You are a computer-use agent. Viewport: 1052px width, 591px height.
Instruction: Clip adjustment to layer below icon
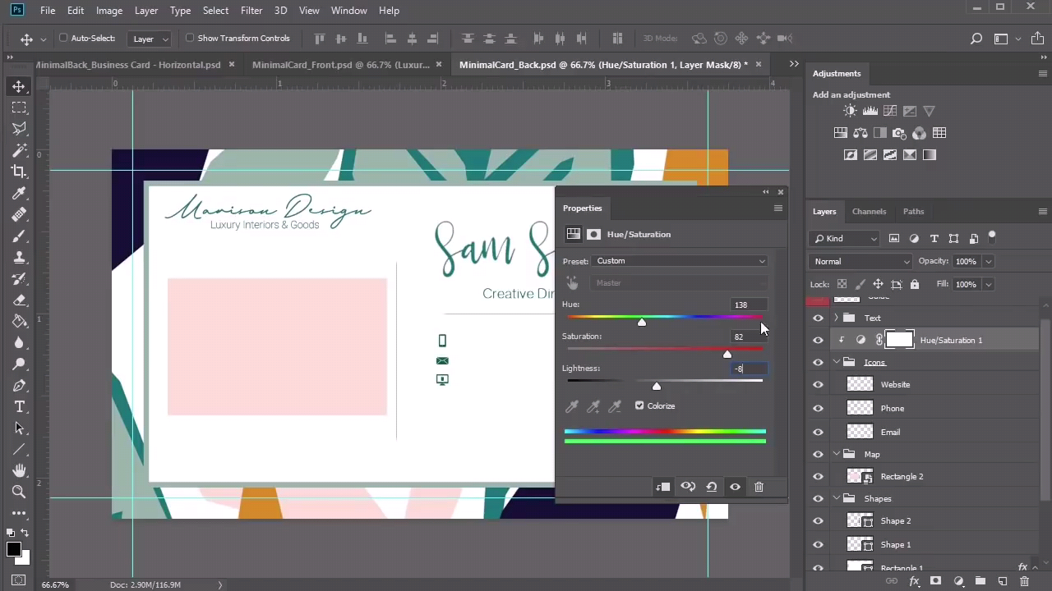point(662,487)
